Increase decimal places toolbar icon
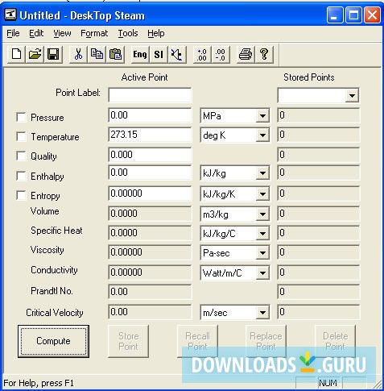The image size is (384, 391). tap(202, 54)
